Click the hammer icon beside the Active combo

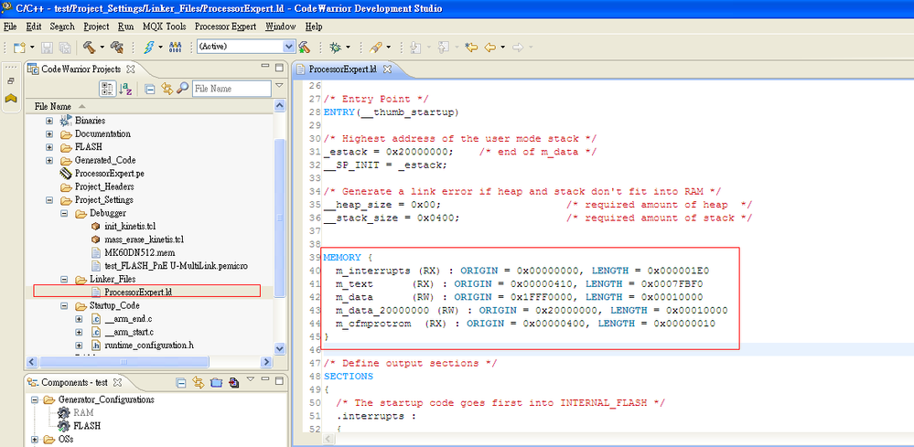tap(305, 47)
